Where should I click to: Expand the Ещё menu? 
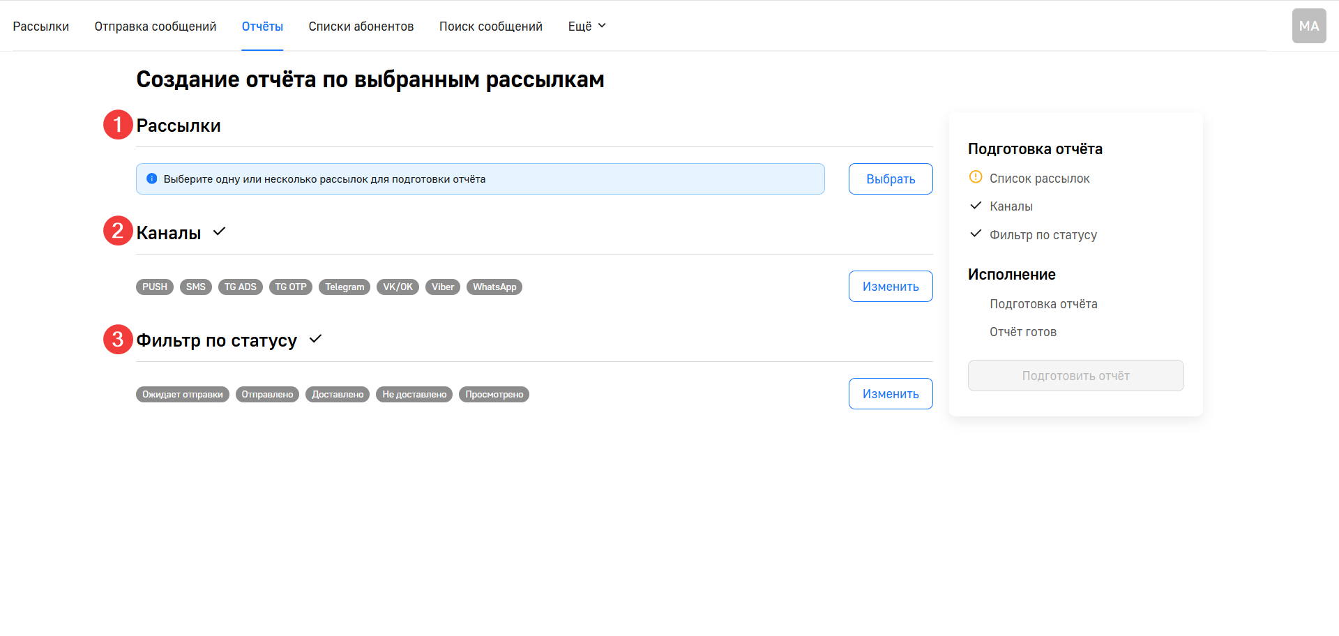coord(586,26)
